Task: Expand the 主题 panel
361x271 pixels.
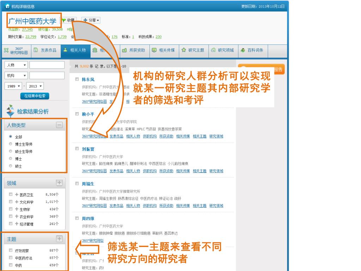Action: (59, 239)
